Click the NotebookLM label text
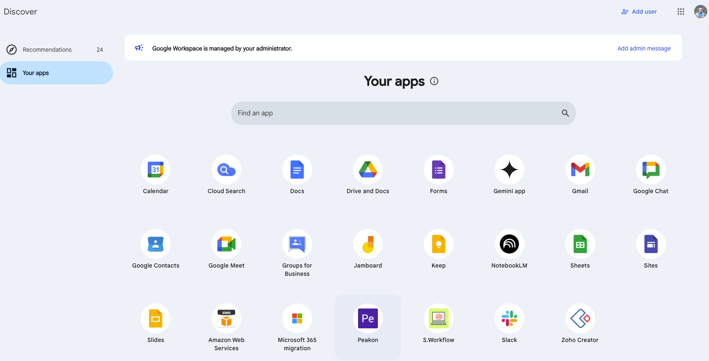This screenshot has height=361, width=709. pyautogui.click(x=510, y=265)
